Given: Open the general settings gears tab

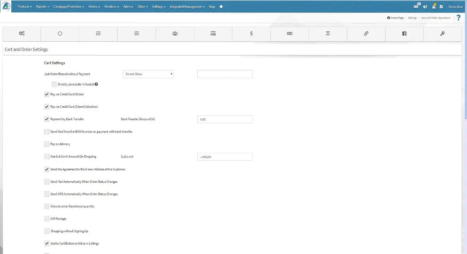Looking at the screenshot, I should pyautogui.click(x=22, y=33).
